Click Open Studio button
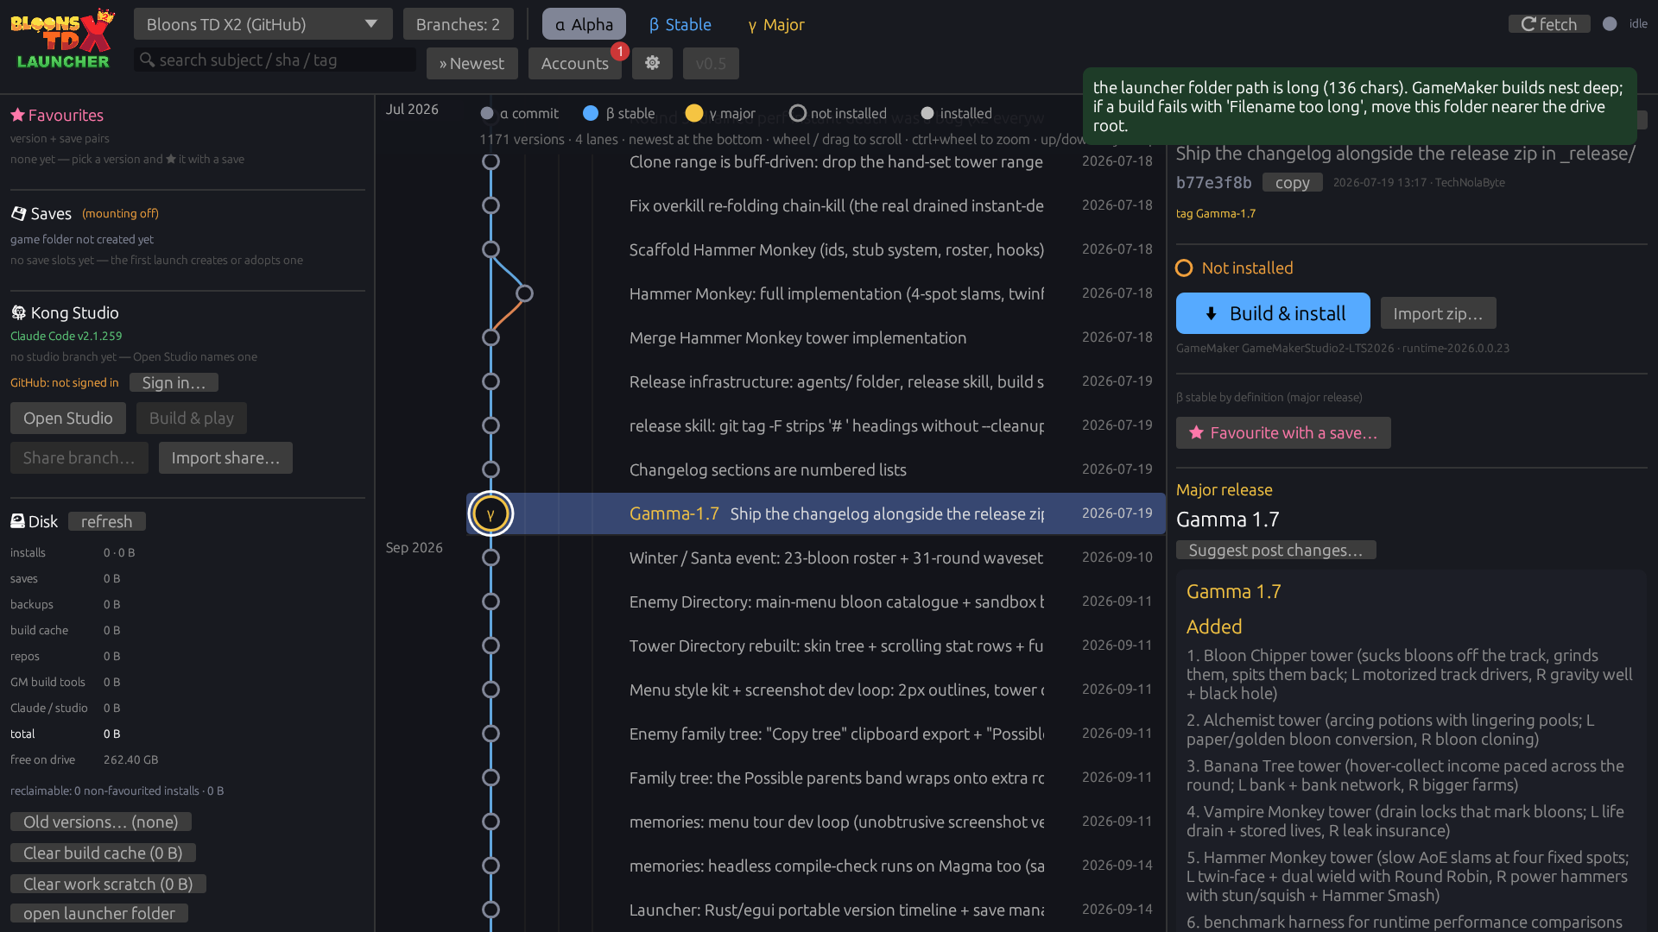The width and height of the screenshot is (1658, 932). 67,419
